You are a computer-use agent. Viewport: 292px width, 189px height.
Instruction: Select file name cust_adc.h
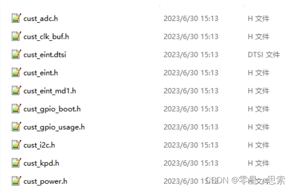tap(41, 19)
